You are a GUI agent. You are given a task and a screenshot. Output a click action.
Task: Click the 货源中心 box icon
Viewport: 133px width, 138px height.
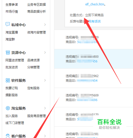tap(8, 52)
